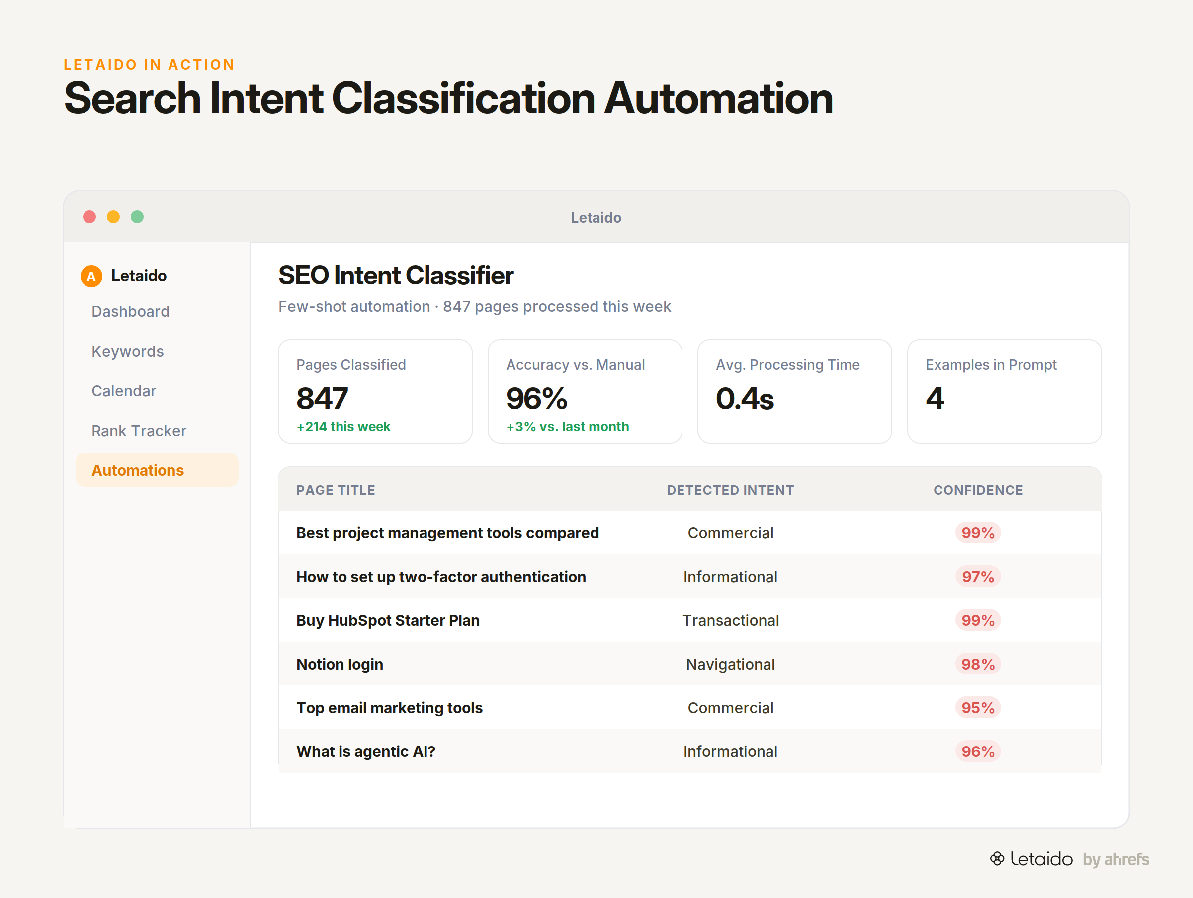Click the 95% confidence badge
The image size is (1193, 898).
click(x=978, y=708)
